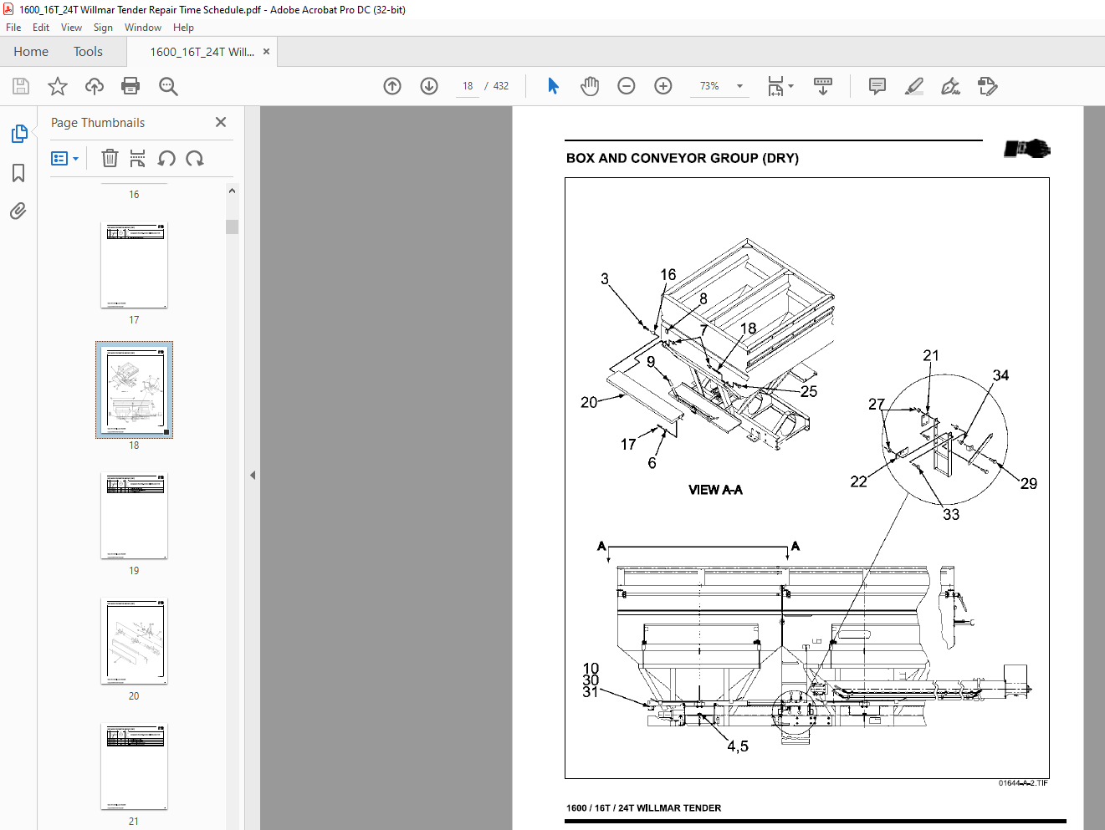Go to the next page with the down arrow

[x=429, y=86]
